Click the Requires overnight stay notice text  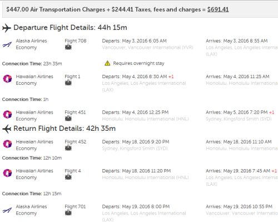pyautogui.click(x=138, y=63)
